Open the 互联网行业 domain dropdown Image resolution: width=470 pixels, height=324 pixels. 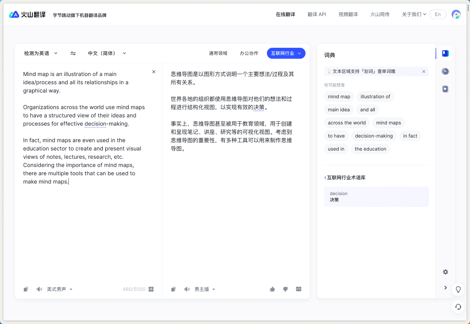(286, 53)
